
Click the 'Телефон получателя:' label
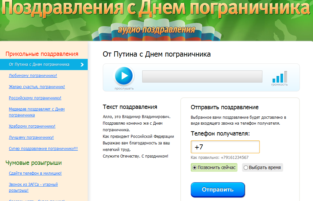click(x=220, y=134)
